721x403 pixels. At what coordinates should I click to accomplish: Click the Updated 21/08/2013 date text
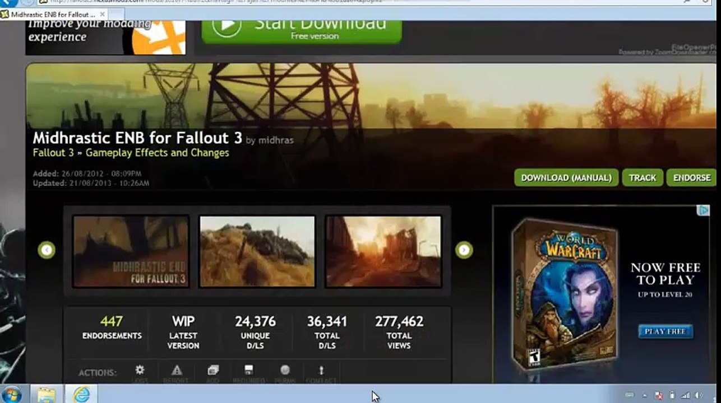click(91, 183)
